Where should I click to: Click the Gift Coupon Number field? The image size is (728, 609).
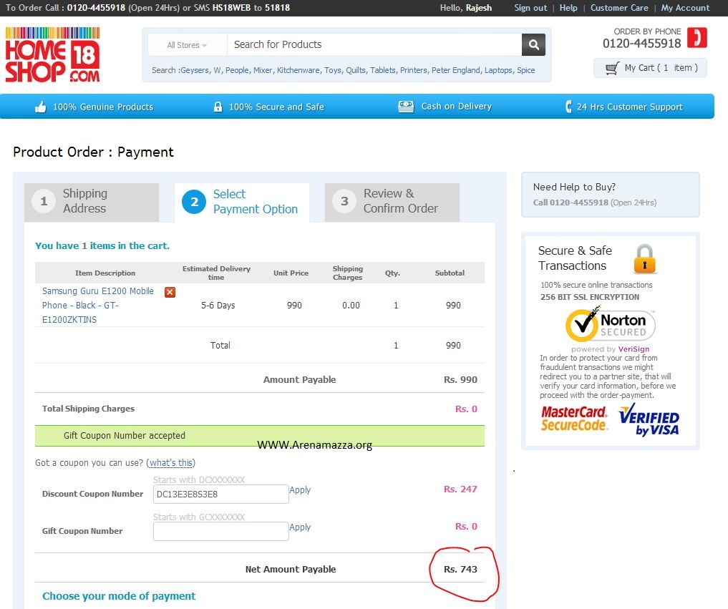[221, 532]
